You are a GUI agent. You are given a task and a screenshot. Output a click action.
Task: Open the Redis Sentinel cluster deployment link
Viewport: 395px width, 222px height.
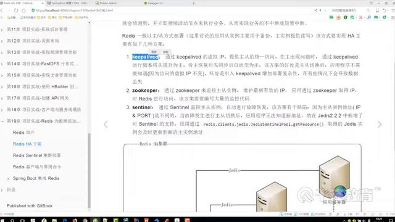36,155
